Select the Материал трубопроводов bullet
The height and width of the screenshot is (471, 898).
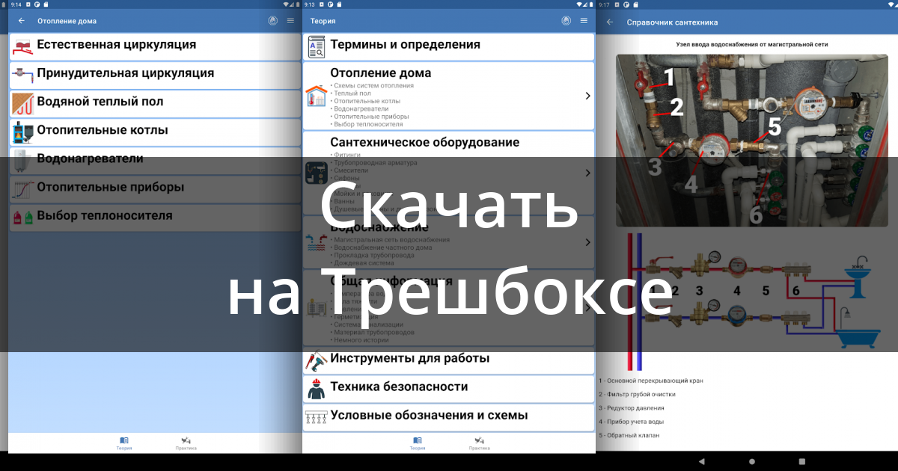(x=373, y=333)
